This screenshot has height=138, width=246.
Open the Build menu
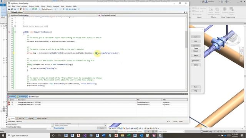[37, 7]
